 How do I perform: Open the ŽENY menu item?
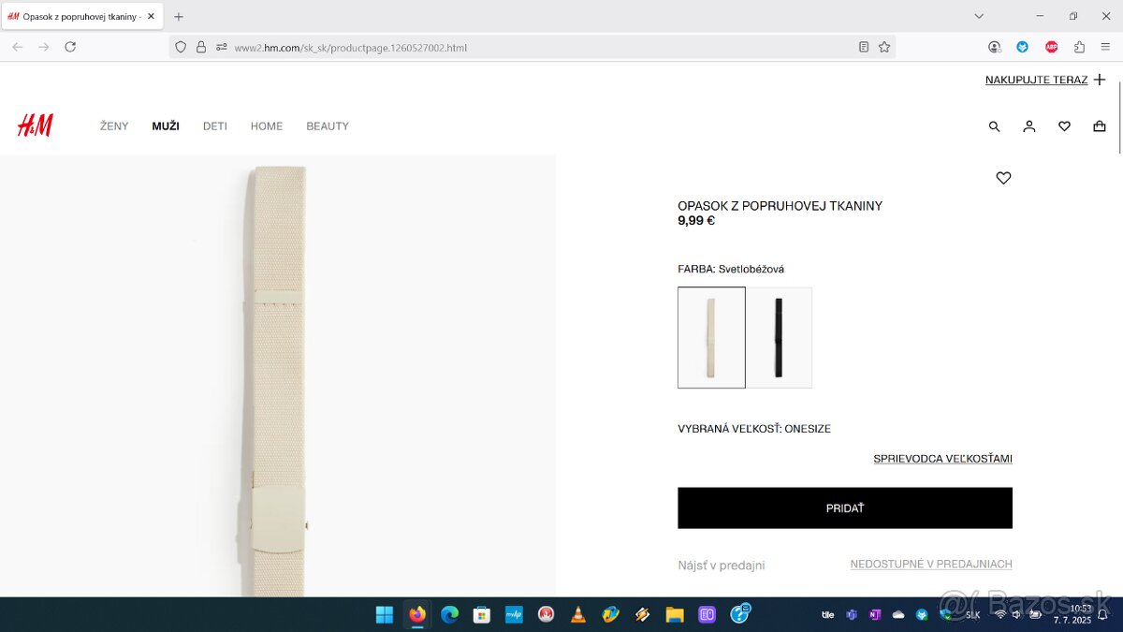click(x=114, y=126)
